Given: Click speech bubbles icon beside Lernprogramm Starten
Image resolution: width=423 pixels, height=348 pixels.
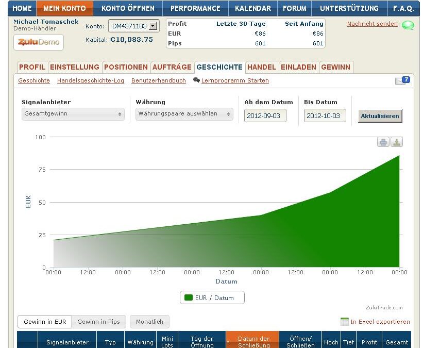Looking at the screenshot, I should point(196,80).
